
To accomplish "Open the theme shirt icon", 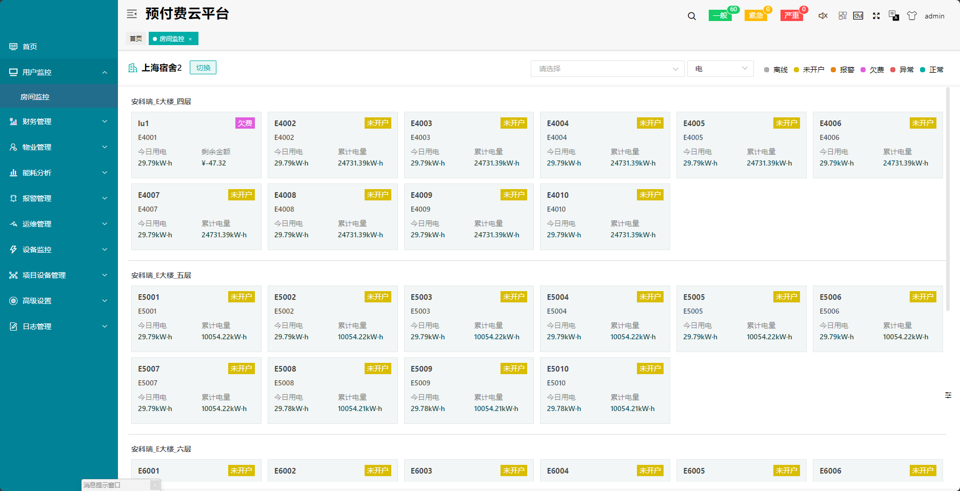I will [912, 16].
